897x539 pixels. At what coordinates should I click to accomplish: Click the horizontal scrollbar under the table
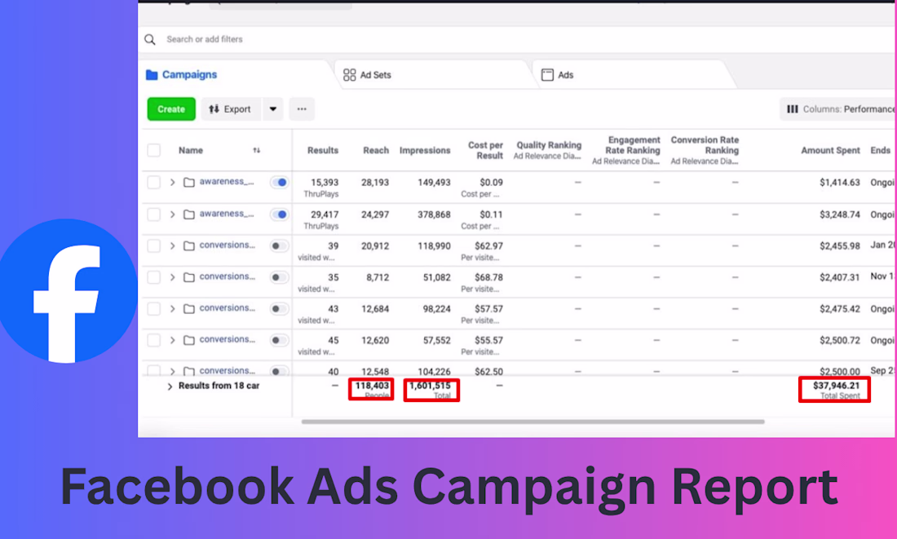click(x=532, y=422)
